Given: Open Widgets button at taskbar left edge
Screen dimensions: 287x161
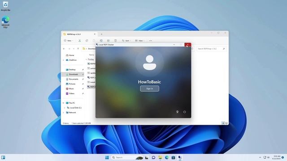Looking at the screenshot, I should pos(3,157).
